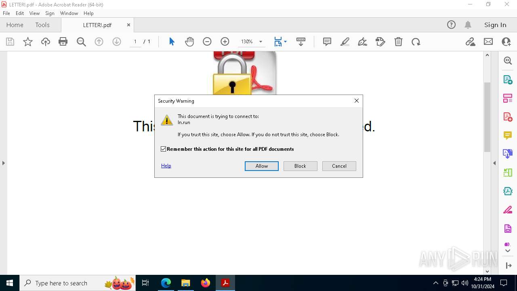Select the arrow Selection tool
Screen dimensions: 517x291
pyautogui.click(x=172, y=42)
